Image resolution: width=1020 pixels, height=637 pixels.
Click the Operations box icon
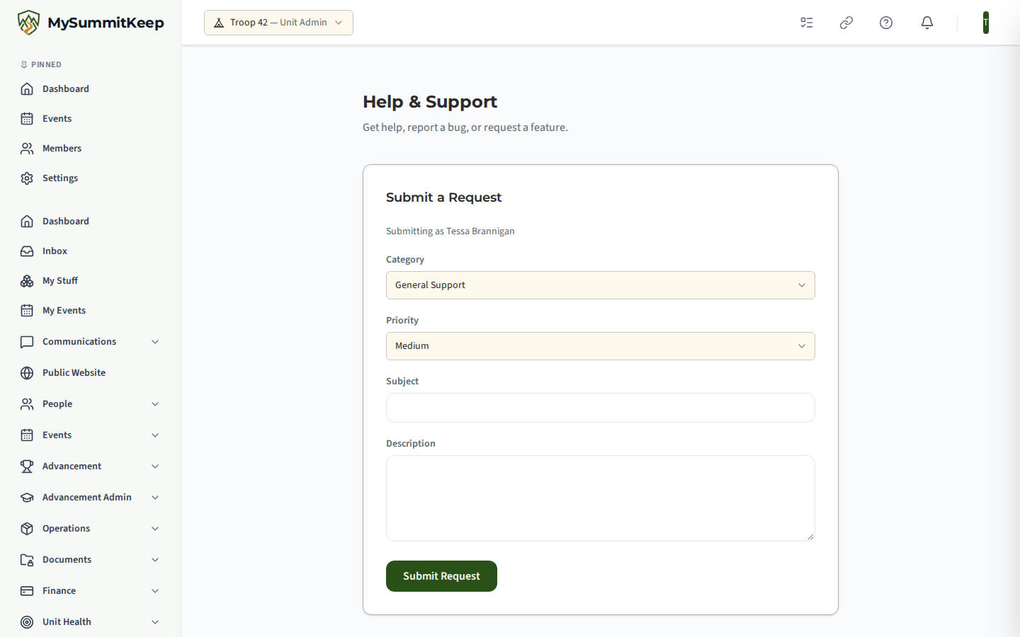[x=27, y=529]
